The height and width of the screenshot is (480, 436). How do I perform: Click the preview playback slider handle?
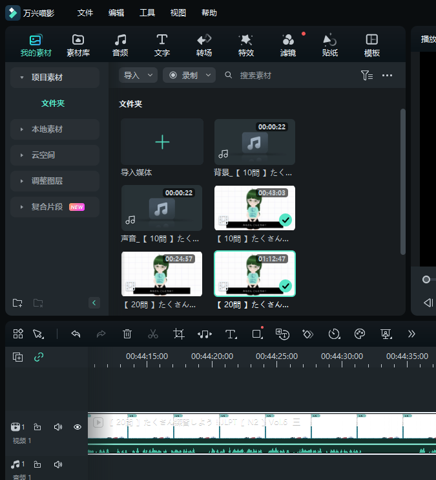coord(426,279)
